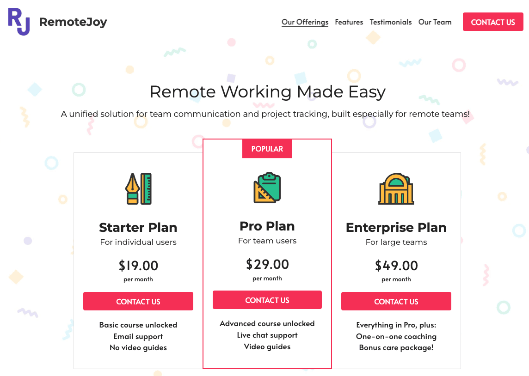Click the Enterprise Plan building icon
The width and height of the screenshot is (529, 376).
[x=396, y=188]
